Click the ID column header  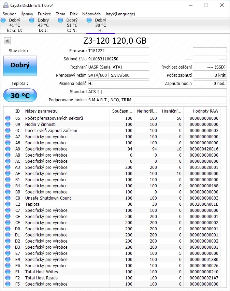pyautogui.click(x=18, y=111)
